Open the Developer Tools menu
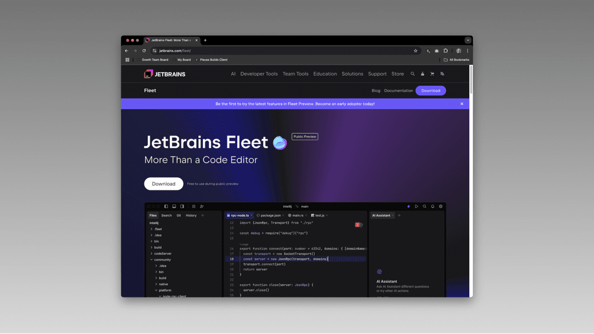The width and height of the screenshot is (594, 334). (x=259, y=74)
